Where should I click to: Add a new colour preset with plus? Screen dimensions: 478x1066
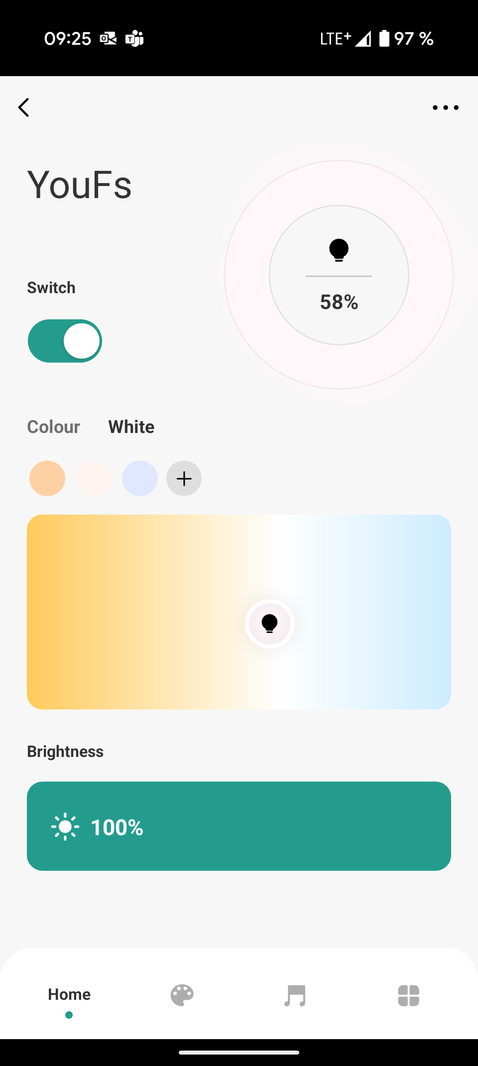tap(184, 478)
